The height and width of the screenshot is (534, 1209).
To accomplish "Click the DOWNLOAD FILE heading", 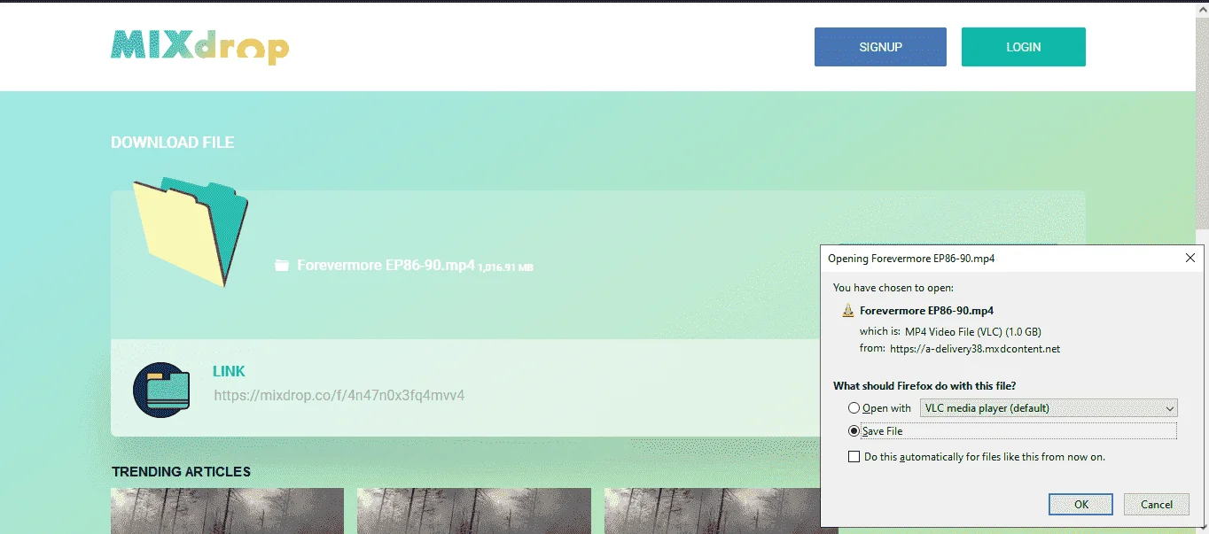I will (172, 142).
